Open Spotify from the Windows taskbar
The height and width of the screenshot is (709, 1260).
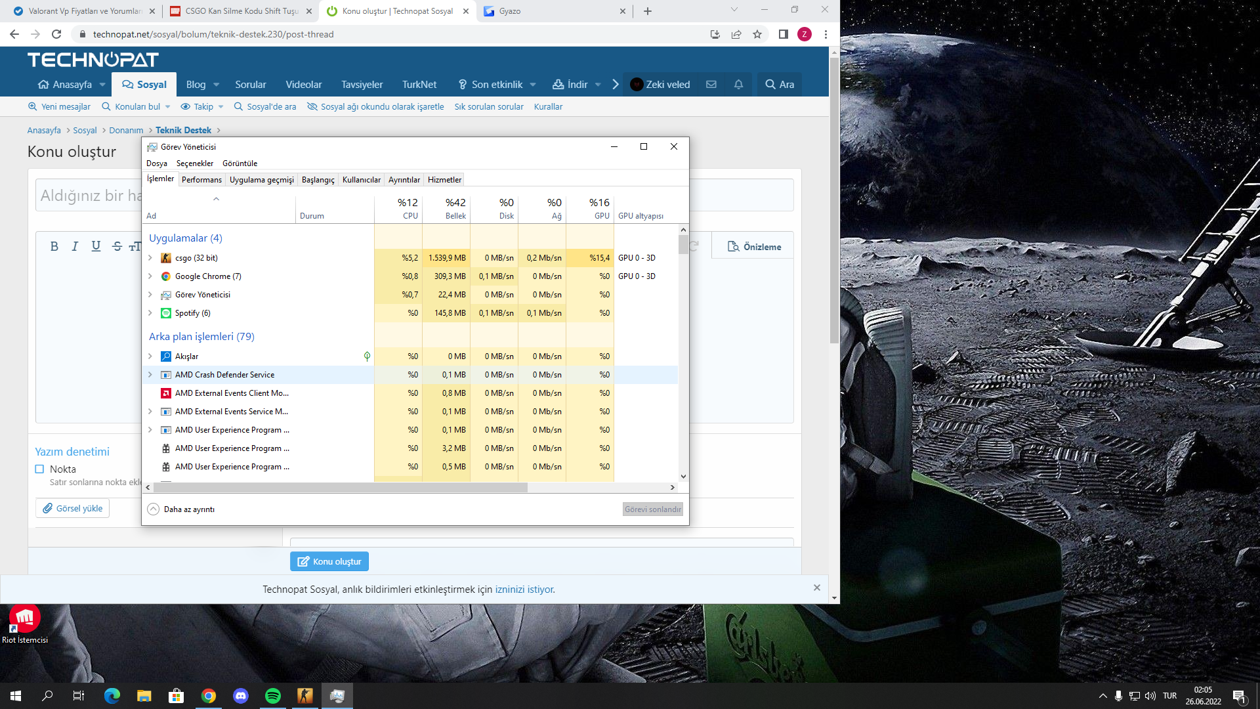click(x=273, y=696)
